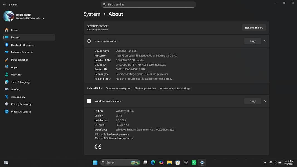
Task: Click the Wi-Fi tray icon
Action: [x=271, y=163]
